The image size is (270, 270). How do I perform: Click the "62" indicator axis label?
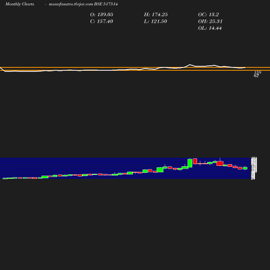pyautogui.click(x=256, y=76)
